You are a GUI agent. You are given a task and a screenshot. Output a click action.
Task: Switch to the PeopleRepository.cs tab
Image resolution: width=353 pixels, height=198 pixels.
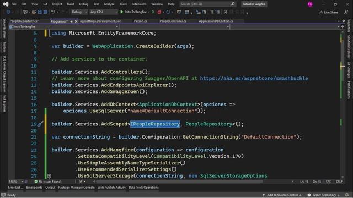(24, 21)
